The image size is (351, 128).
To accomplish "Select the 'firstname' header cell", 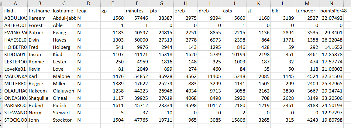I will tap(39, 11).
